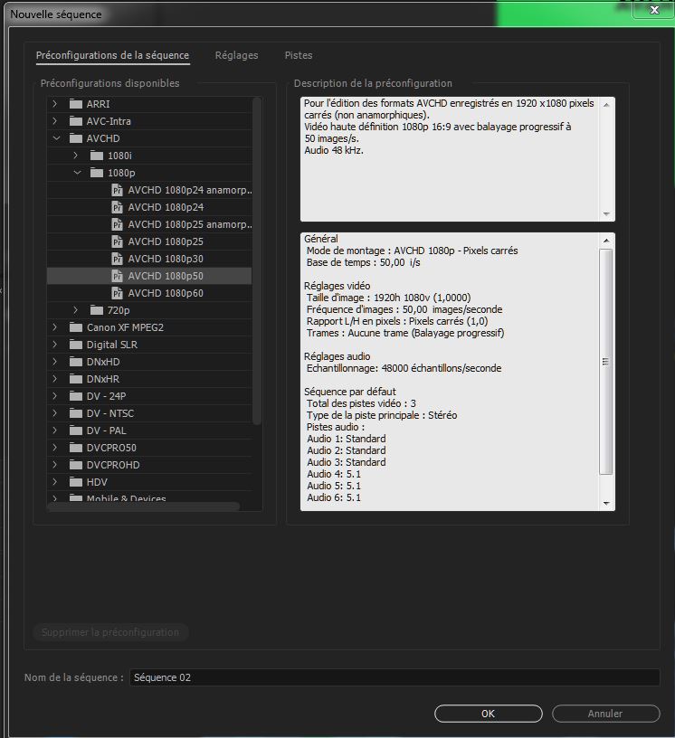Switch to the Pistes tab
Image resolution: width=675 pixels, height=738 pixels.
click(299, 55)
